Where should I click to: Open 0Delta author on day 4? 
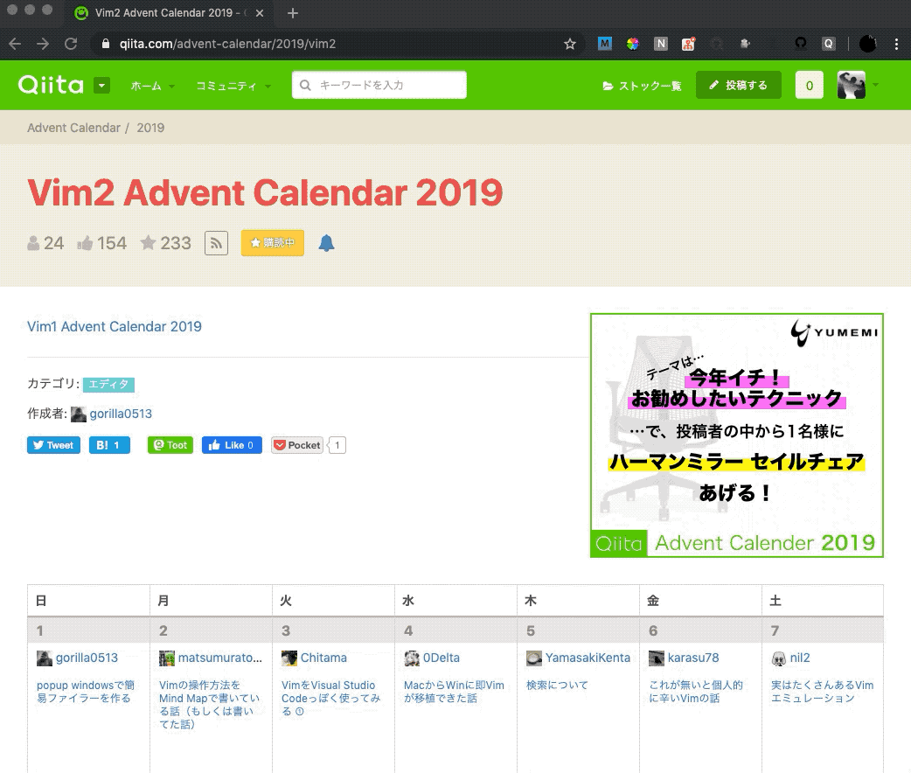(441, 658)
